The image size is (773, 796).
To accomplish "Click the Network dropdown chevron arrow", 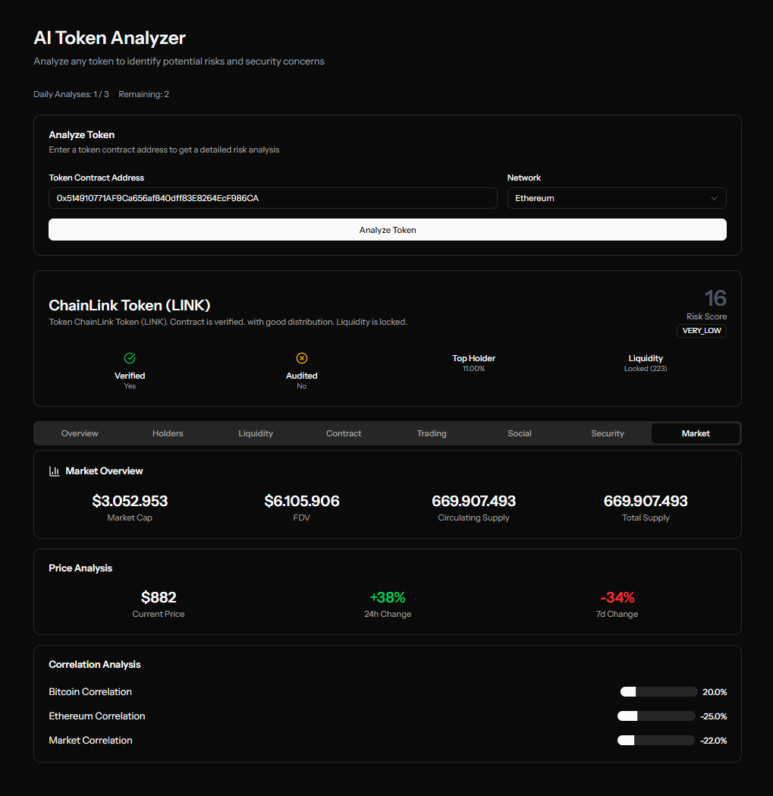I will click(713, 198).
